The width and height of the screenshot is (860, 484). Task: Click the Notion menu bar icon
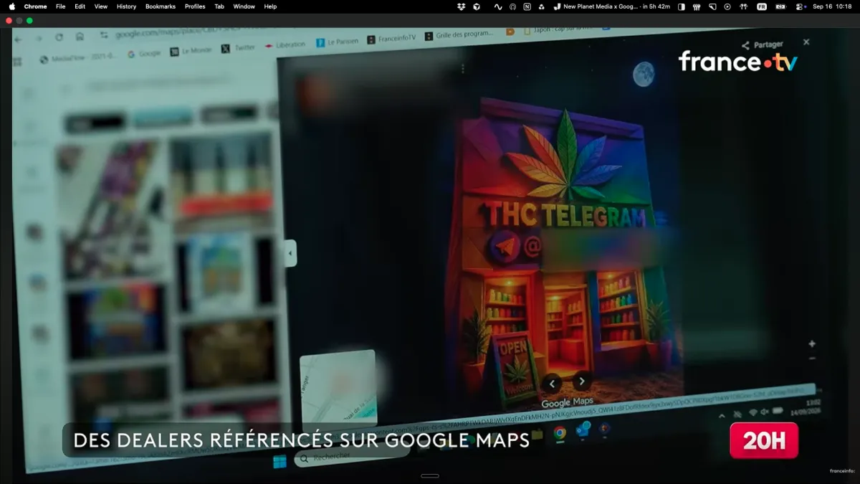pyautogui.click(x=527, y=6)
